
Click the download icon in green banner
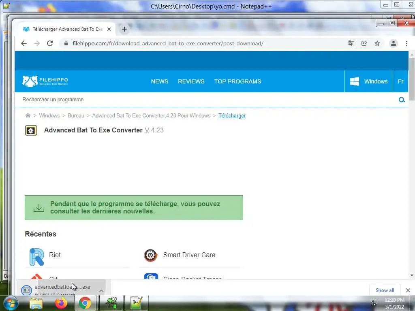(39, 208)
